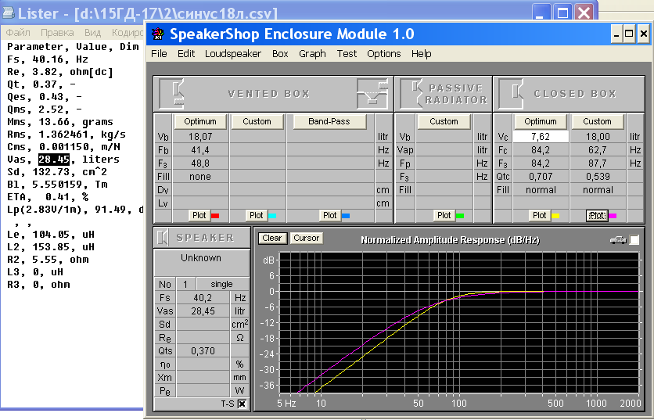Viewport: 654px width, 420px height.
Task: Click highlighted 28.45 value in Lister window
Action: pyautogui.click(x=54, y=160)
